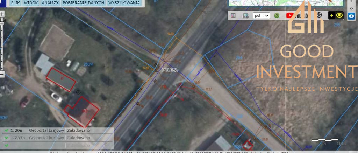Open the PLIK menu

[x=15, y=3]
